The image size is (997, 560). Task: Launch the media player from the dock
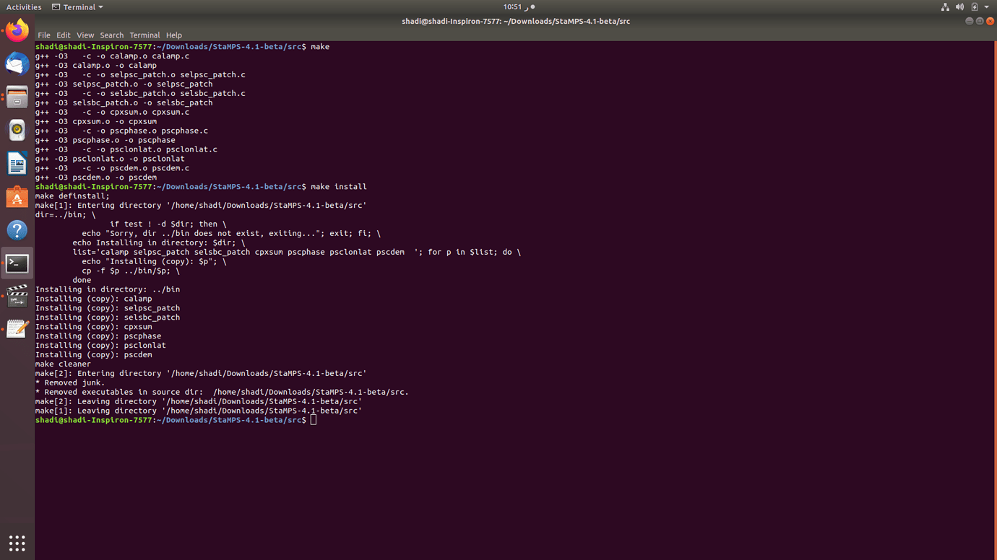tap(16, 130)
